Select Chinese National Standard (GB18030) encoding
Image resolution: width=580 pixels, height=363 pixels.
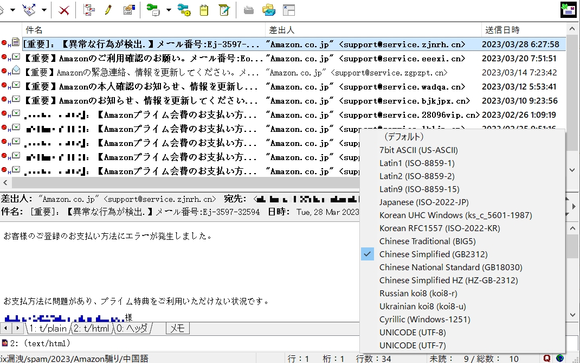(450, 267)
